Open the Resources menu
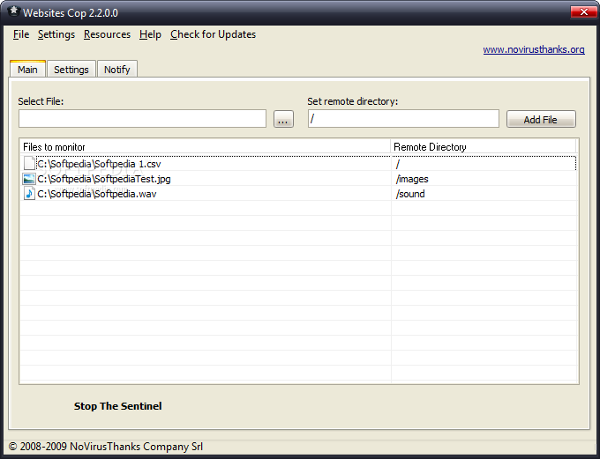 pyautogui.click(x=107, y=34)
